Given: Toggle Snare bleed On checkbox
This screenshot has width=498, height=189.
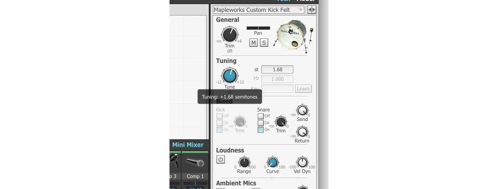Looking at the screenshot, I should [x=260, y=130].
